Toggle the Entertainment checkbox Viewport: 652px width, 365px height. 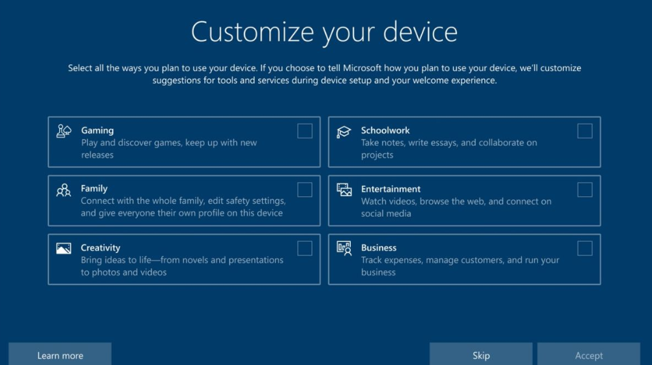(x=585, y=190)
